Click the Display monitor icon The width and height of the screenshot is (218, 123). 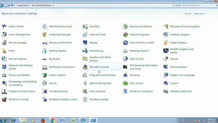point(85,42)
